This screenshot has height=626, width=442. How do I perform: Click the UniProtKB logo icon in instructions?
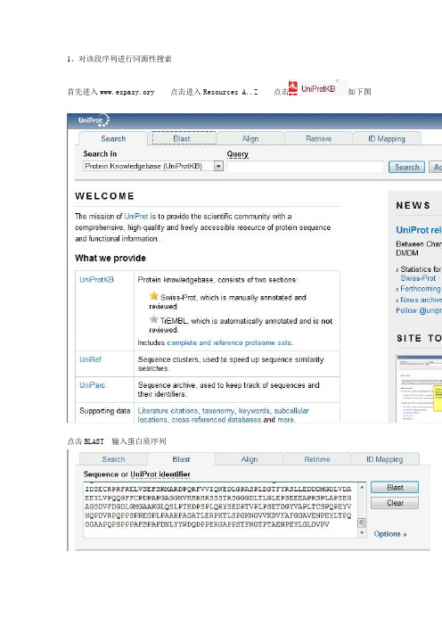[x=293, y=88]
